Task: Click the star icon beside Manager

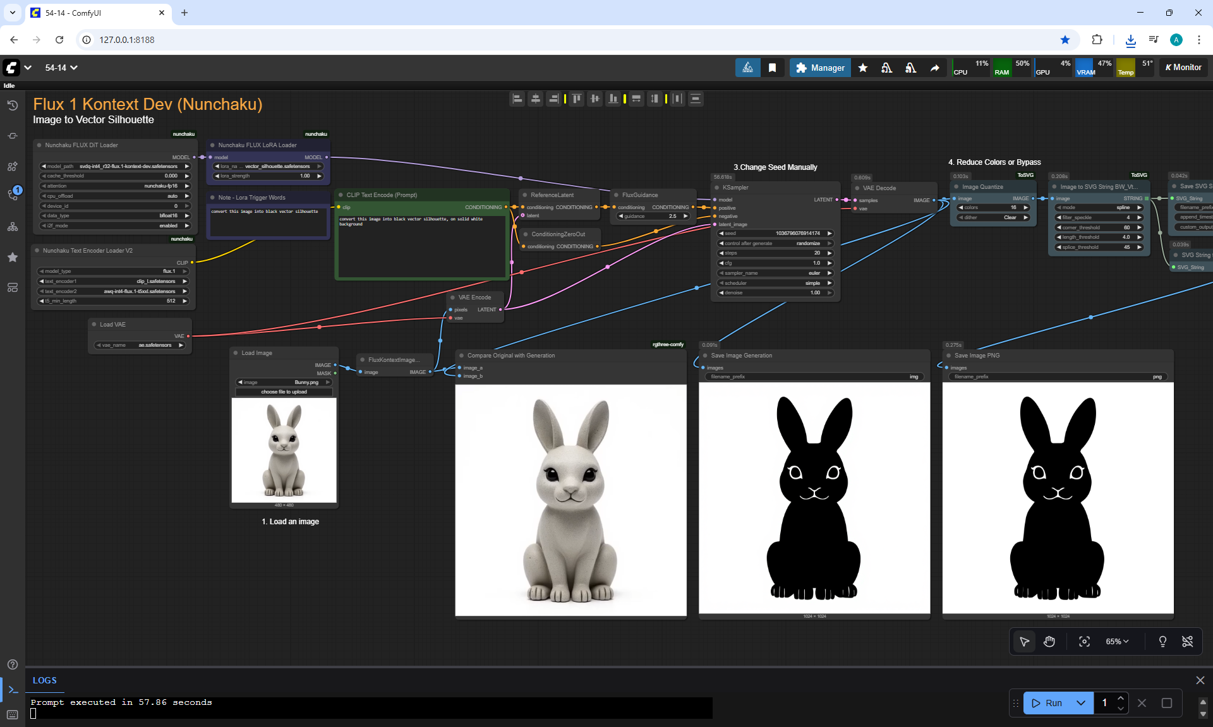Action: click(x=862, y=68)
